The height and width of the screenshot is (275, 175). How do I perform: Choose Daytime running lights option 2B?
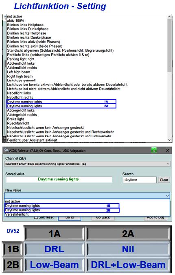(62, 210)
